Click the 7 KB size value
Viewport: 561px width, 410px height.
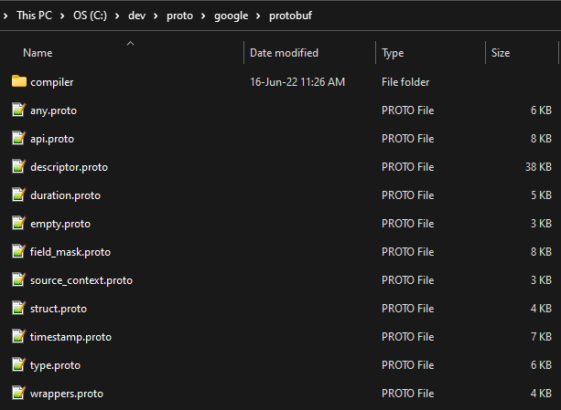(x=541, y=337)
